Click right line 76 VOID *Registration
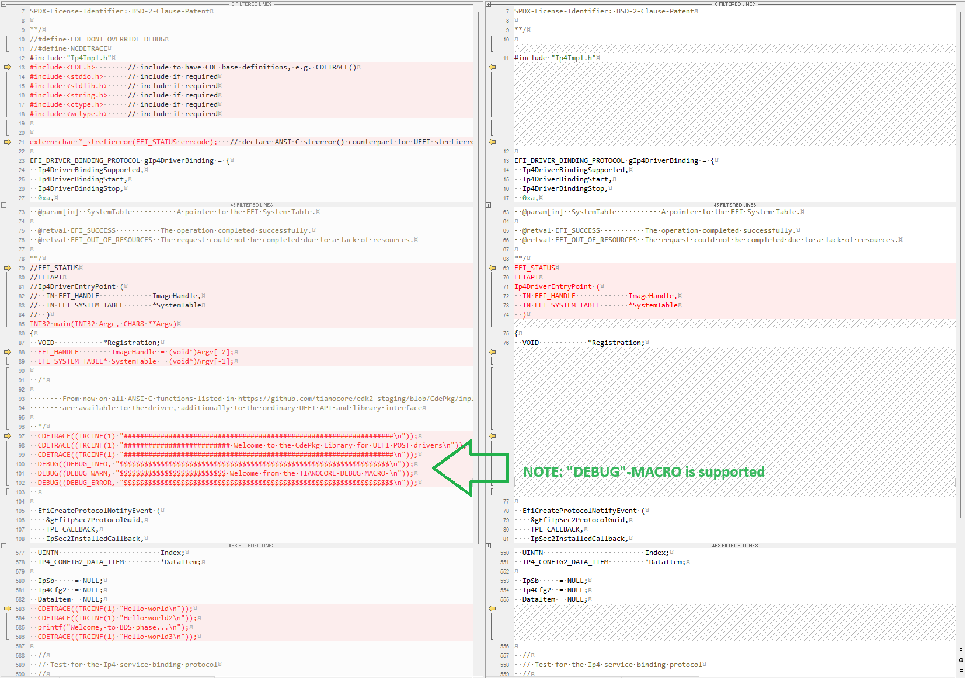The width and height of the screenshot is (965, 678). tap(586, 343)
